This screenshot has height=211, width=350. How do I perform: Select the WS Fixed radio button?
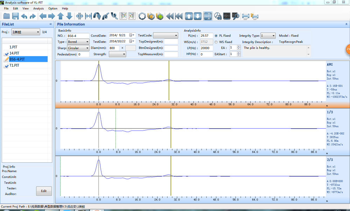coord(216,42)
